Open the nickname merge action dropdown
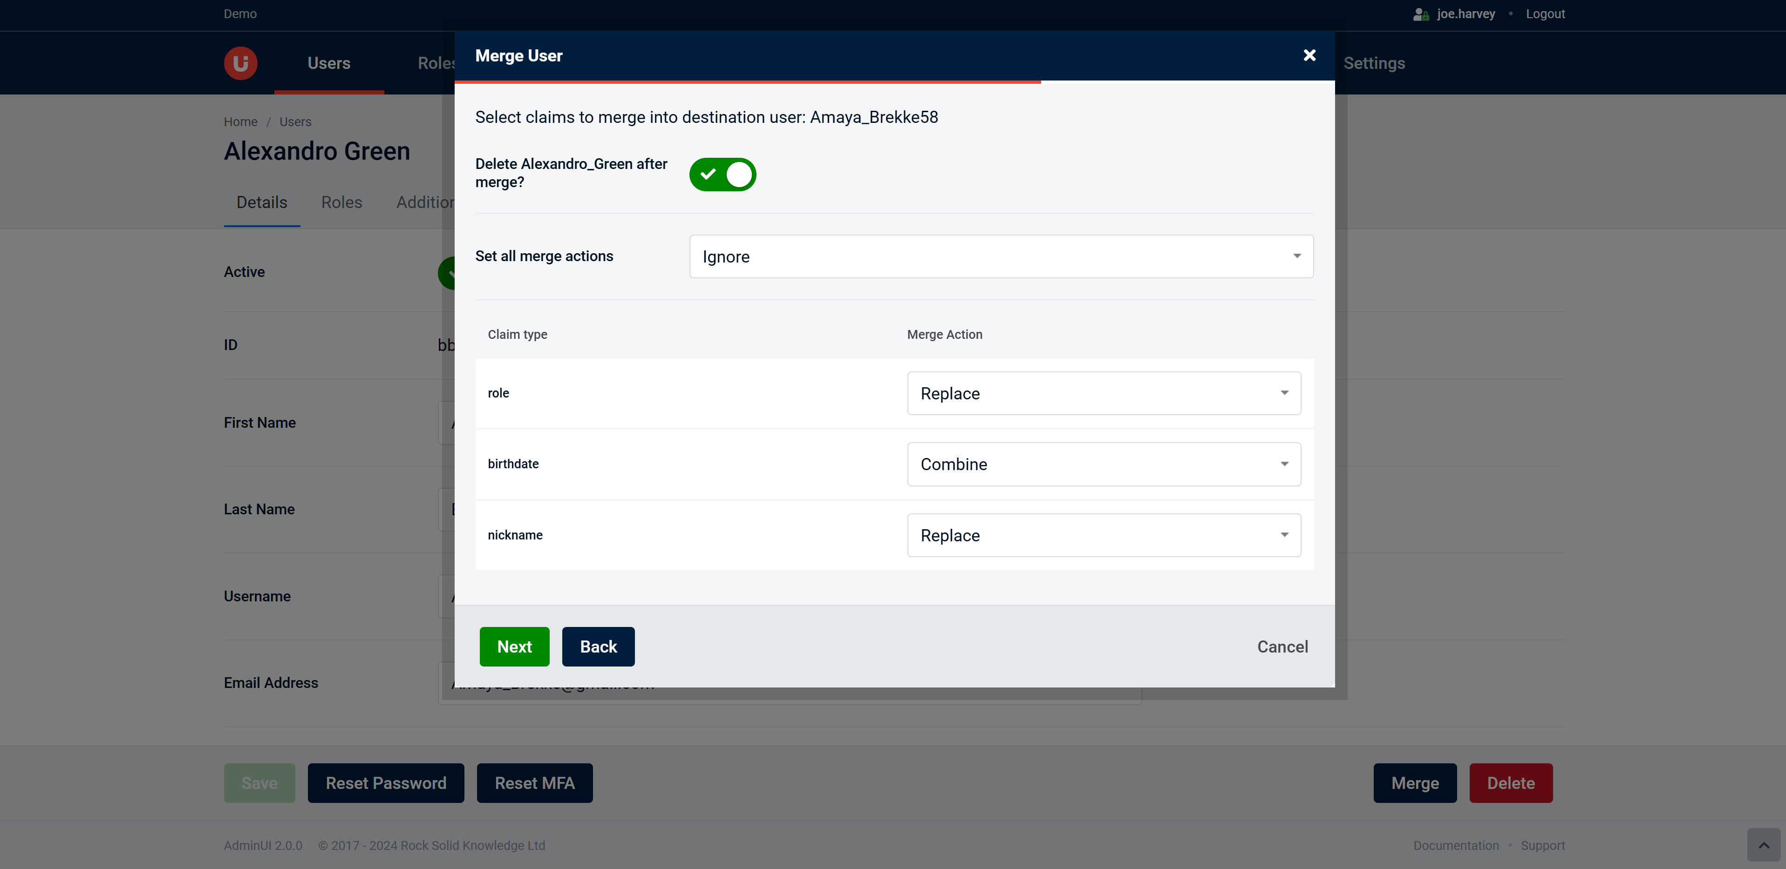This screenshot has height=869, width=1786. click(x=1103, y=535)
